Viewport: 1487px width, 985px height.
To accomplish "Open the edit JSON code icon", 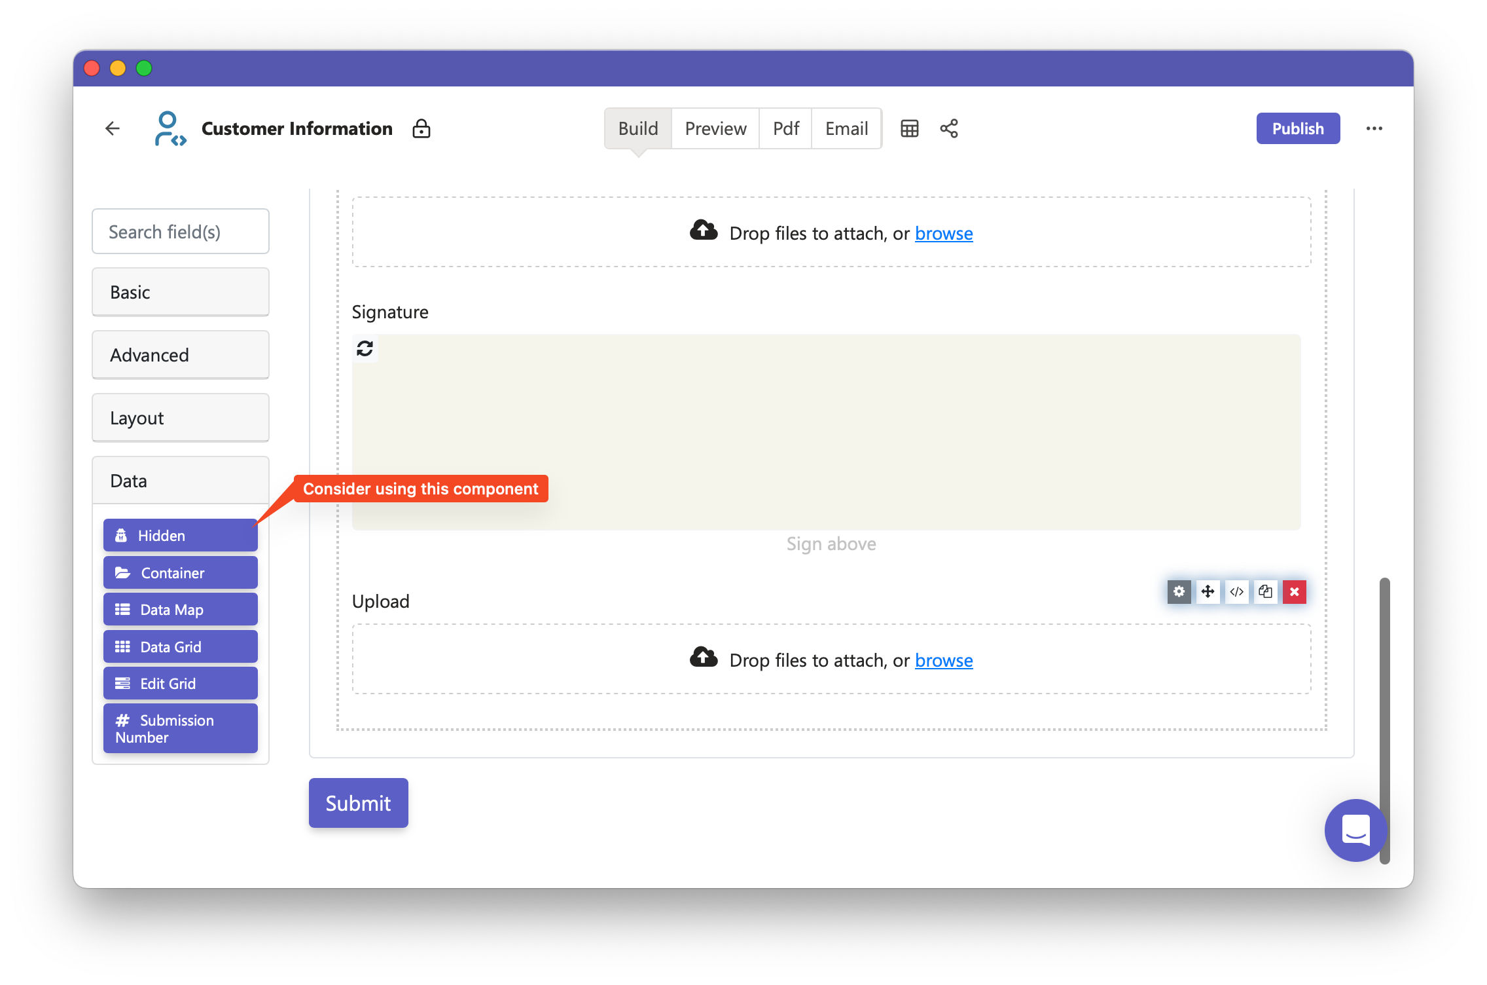I will (x=1236, y=591).
